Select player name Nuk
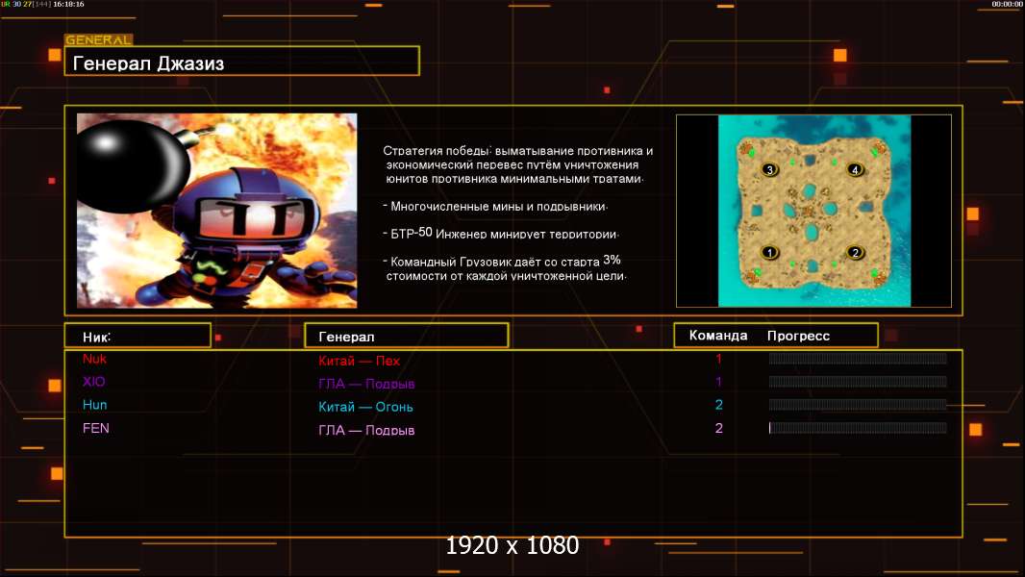This screenshot has width=1025, height=577. click(x=95, y=359)
